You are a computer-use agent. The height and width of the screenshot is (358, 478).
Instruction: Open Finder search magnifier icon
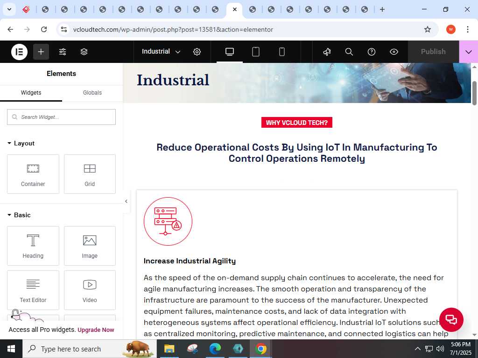pos(349,52)
